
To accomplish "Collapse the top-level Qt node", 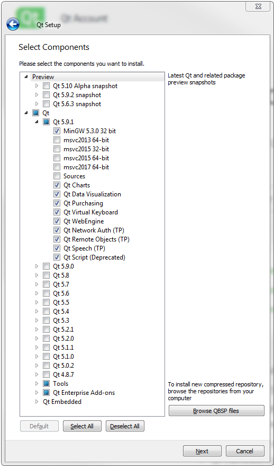I will coord(26,113).
